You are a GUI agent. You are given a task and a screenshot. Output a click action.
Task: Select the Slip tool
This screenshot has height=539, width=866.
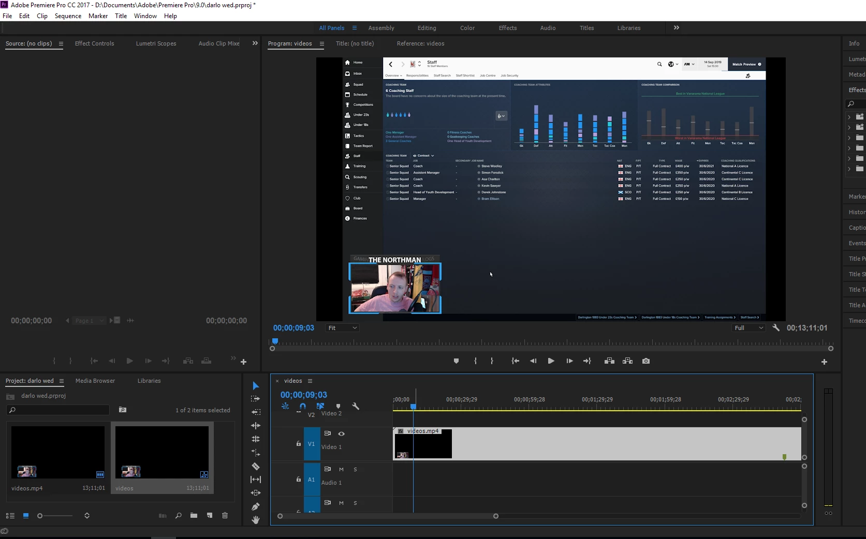click(x=256, y=480)
